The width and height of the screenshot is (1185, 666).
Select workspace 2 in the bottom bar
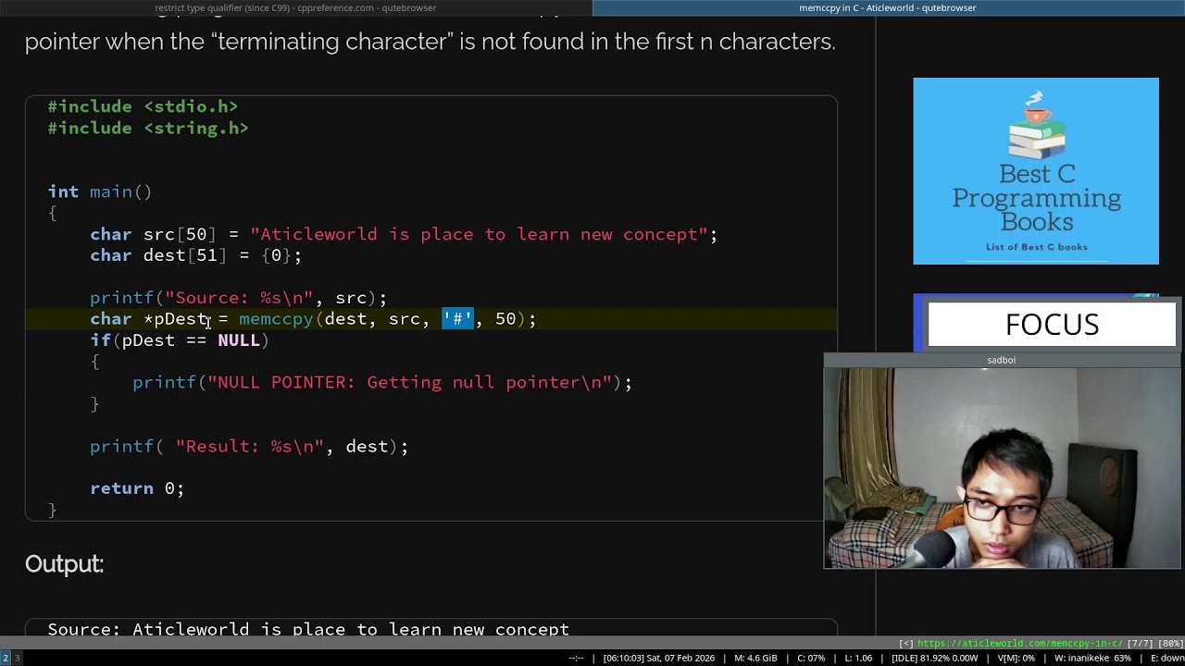[x=6, y=658]
